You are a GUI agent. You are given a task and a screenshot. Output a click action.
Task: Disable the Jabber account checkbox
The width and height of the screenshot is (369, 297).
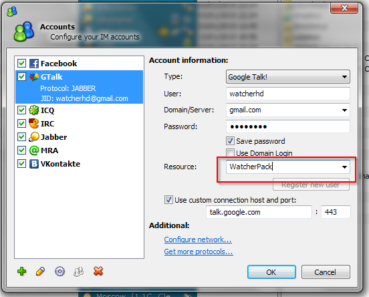[x=21, y=137]
